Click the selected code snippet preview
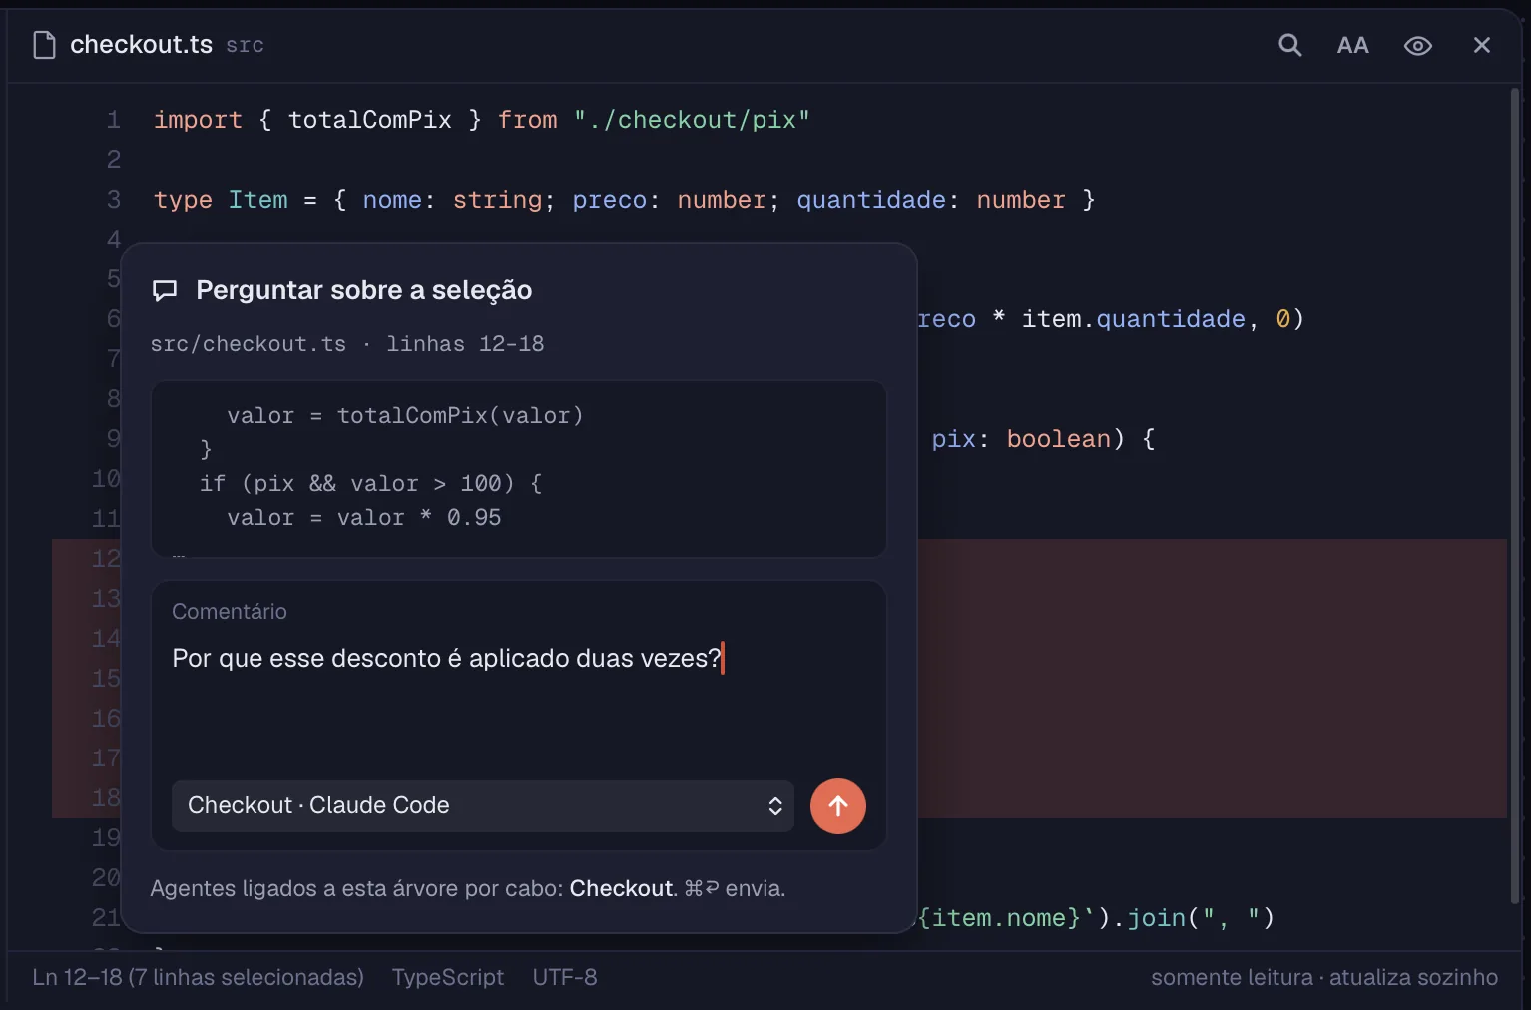Image resolution: width=1531 pixels, height=1010 pixels. tap(519, 468)
